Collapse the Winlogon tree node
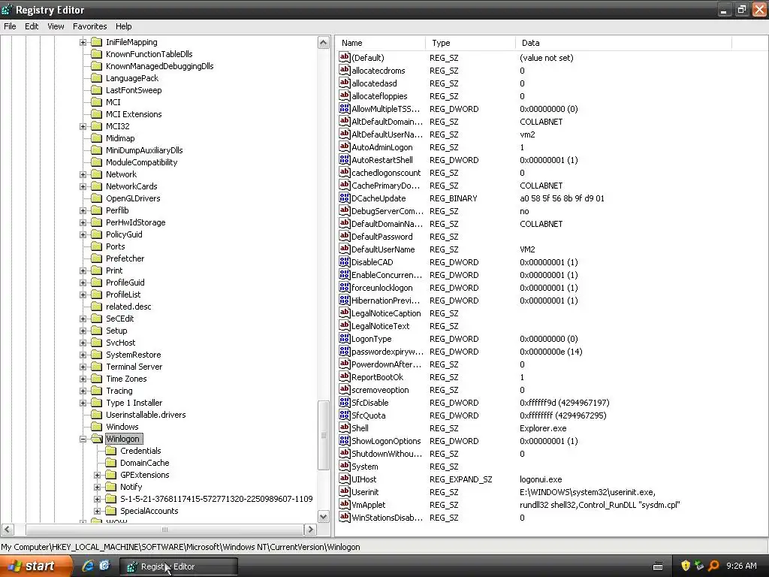 pyautogui.click(x=83, y=439)
